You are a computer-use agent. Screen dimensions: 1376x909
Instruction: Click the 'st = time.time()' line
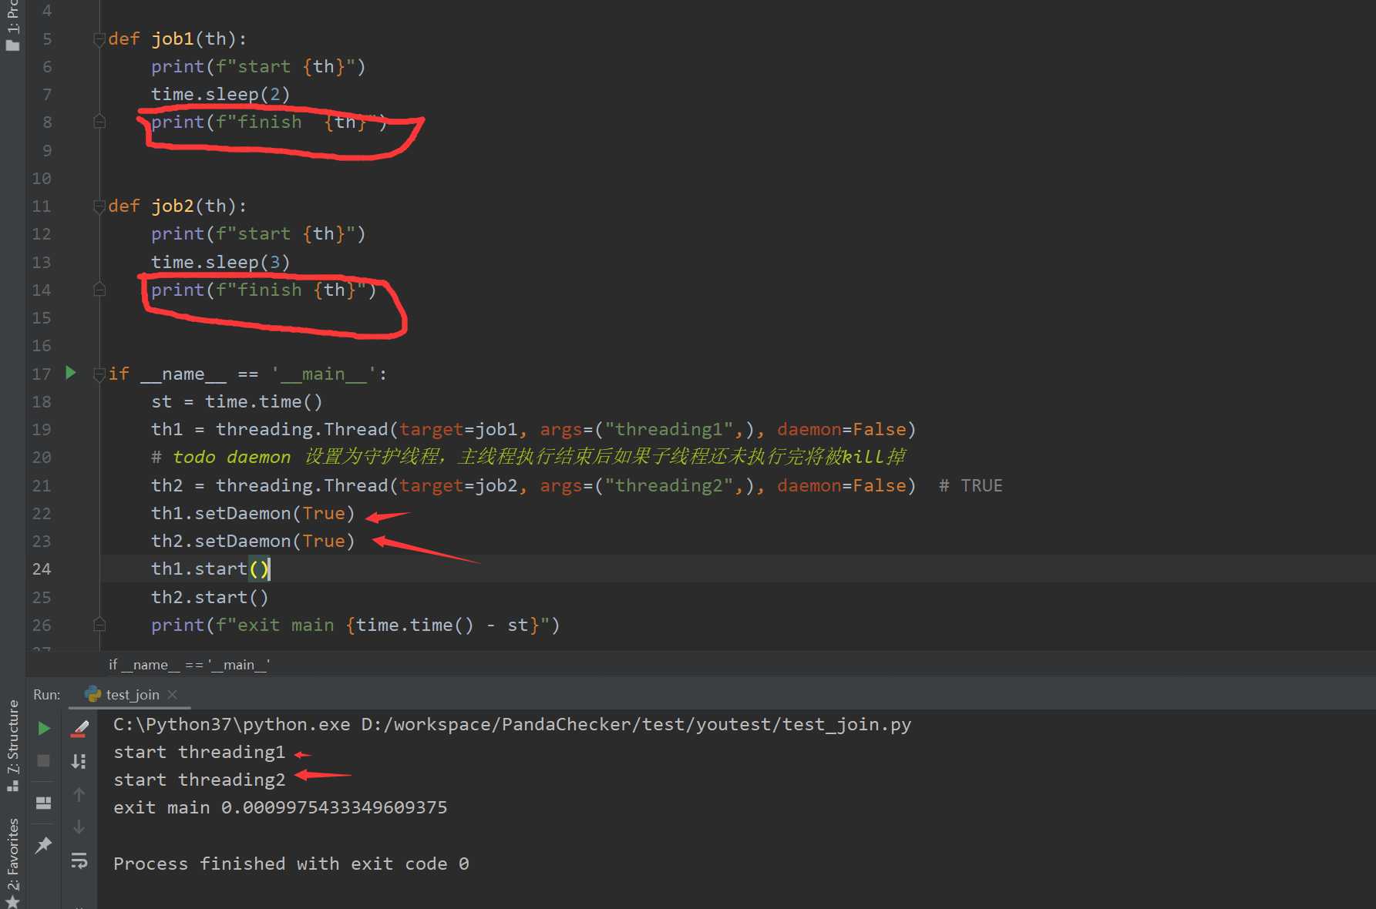click(237, 401)
